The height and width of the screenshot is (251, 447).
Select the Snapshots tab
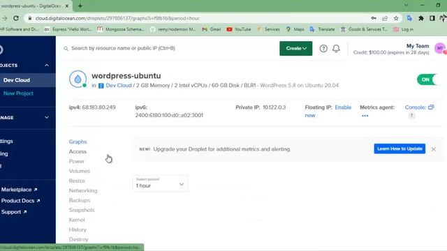click(82, 210)
